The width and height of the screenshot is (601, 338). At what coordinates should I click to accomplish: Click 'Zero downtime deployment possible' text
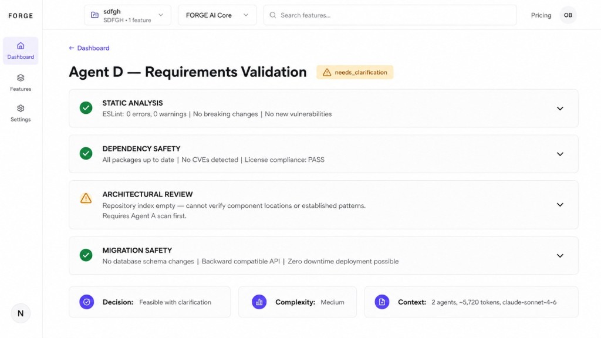[343, 261]
